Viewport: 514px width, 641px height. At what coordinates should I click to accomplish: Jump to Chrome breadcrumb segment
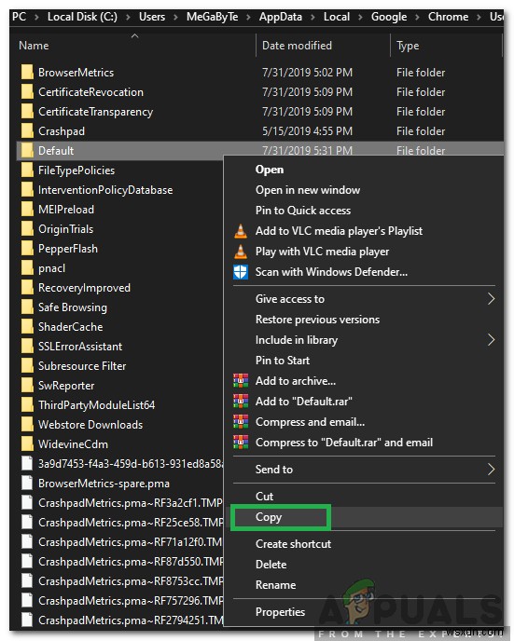[448, 17]
